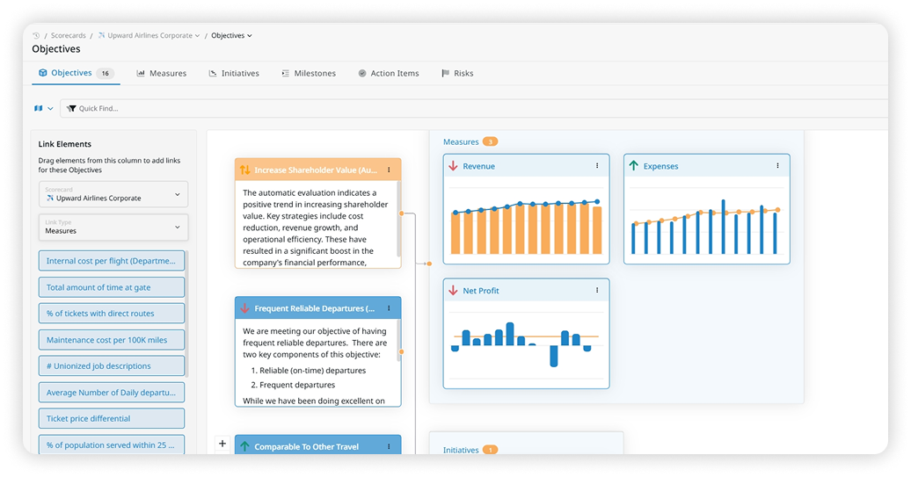Viewport: 911px width, 477px height.
Task: Switch to the Action Items tab
Action: [389, 73]
